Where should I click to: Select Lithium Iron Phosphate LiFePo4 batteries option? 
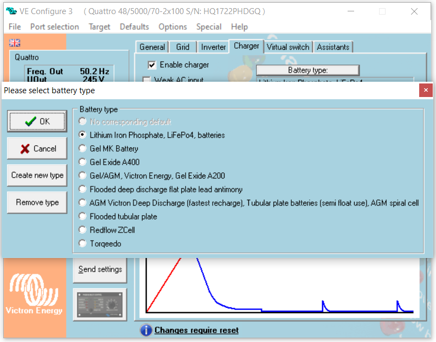(x=152, y=135)
